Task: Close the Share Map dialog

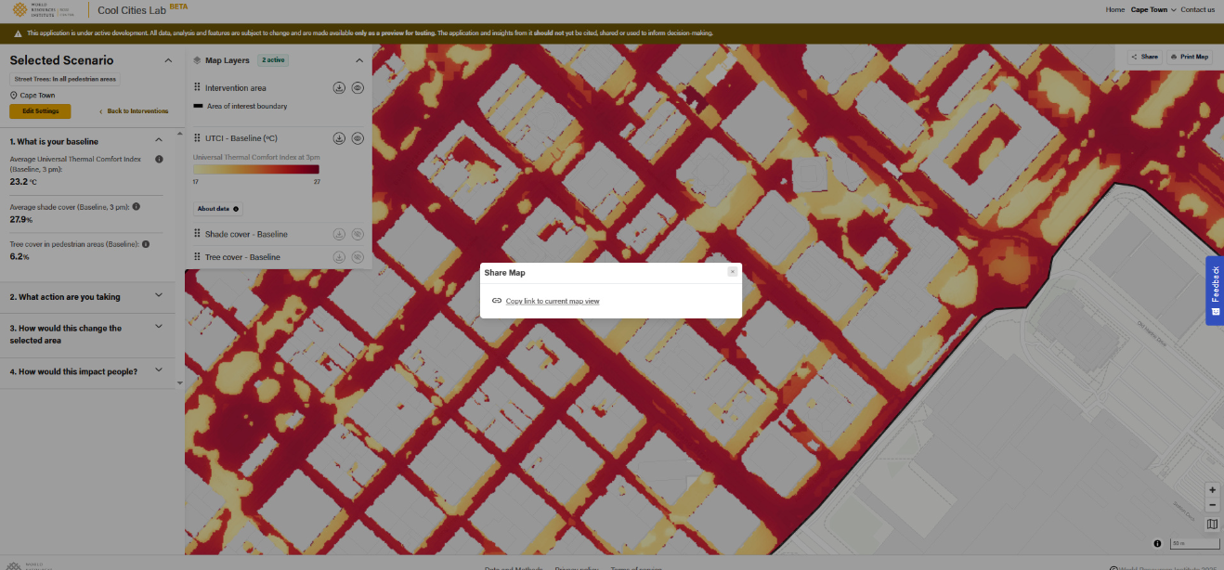Action: (733, 272)
